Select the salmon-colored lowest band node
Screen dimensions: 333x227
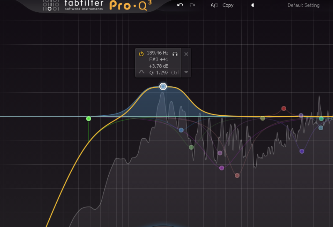(237, 175)
